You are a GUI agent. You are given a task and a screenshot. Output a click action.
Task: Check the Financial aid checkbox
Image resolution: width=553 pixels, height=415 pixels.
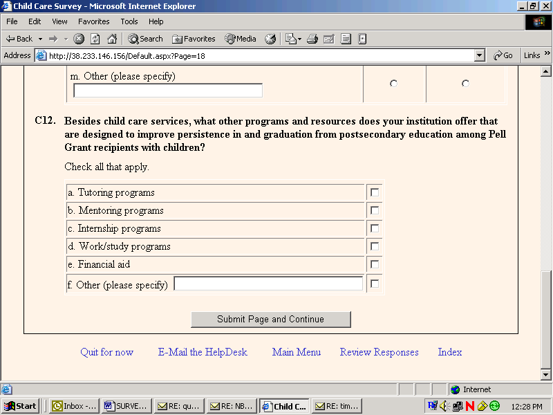point(375,264)
